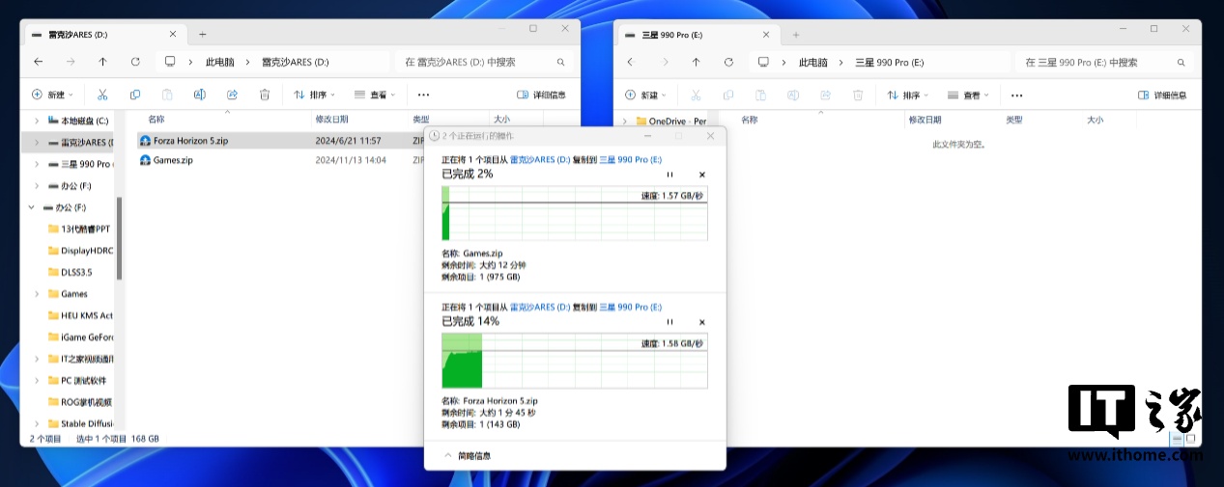Image resolution: width=1224 pixels, height=487 pixels.
Task: Pause the Games.zip copy operation
Action: 669,175
